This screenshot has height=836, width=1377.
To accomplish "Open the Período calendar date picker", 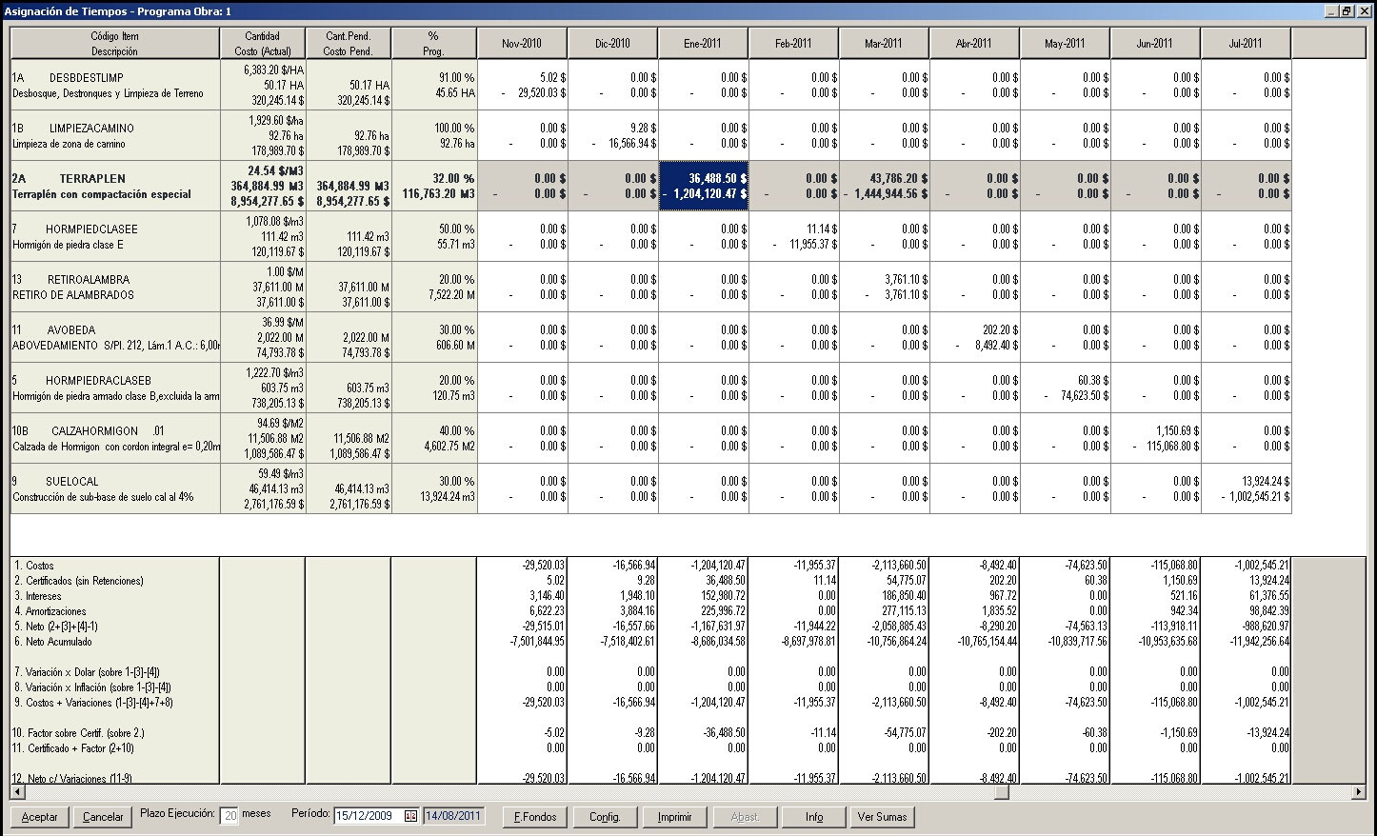I will [x=410, y=816].
